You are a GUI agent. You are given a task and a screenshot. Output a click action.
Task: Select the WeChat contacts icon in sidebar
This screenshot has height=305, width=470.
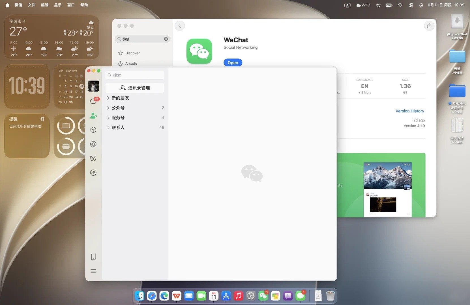click(x=93, y=116)
